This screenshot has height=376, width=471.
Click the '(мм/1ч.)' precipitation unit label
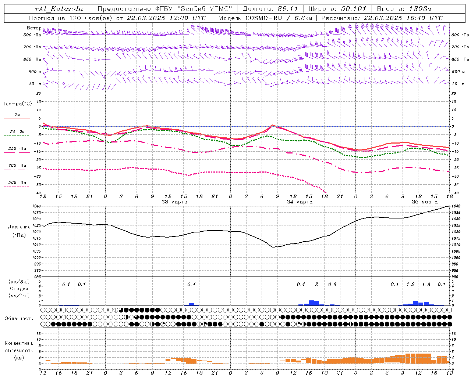(x=19, y=296)
